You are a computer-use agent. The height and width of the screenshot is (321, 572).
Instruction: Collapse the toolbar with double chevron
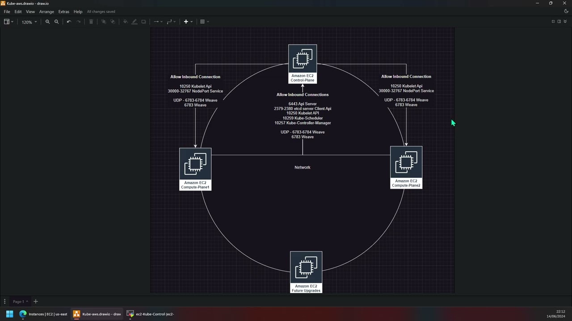tap(565, 21)
